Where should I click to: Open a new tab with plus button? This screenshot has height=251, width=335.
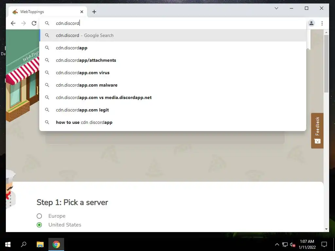click(94, 12)
